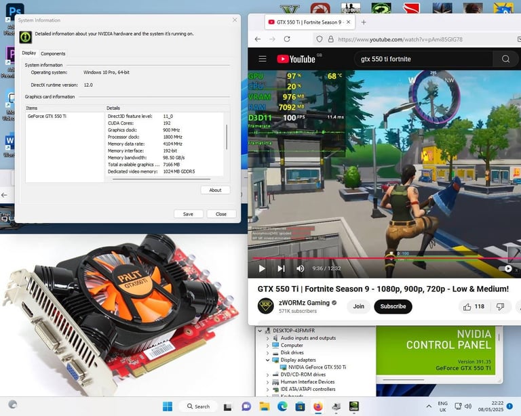Click the network icon in the system tray
This screenshot has width=521, height=416.
coord(458,406)
